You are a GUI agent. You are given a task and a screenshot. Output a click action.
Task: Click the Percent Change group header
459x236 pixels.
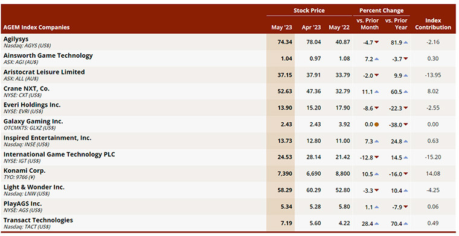382,10
